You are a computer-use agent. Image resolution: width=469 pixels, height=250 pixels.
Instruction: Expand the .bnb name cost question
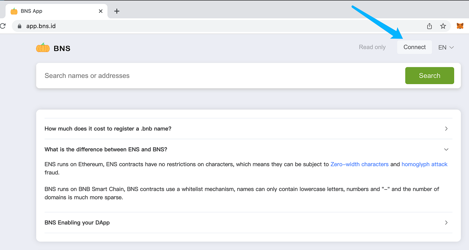[446, 129]
